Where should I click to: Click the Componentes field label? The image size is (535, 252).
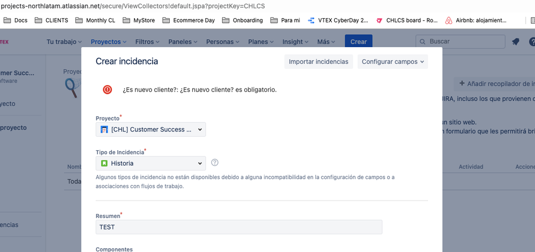(x=114, y=249)
